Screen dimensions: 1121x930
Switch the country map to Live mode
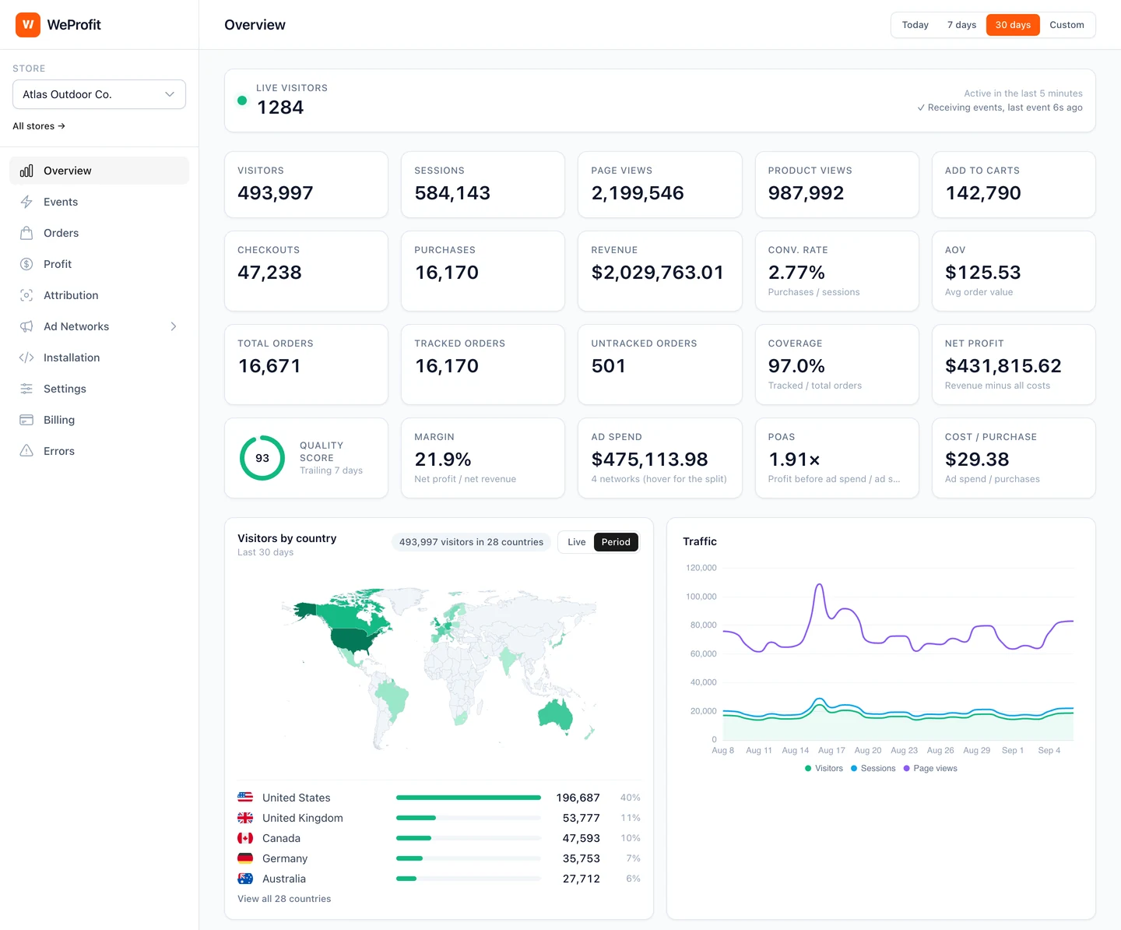click(576, 542)
